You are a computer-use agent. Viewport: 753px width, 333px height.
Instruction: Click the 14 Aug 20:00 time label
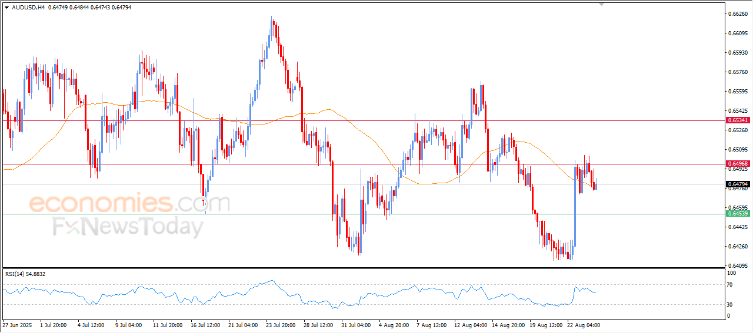507,324
